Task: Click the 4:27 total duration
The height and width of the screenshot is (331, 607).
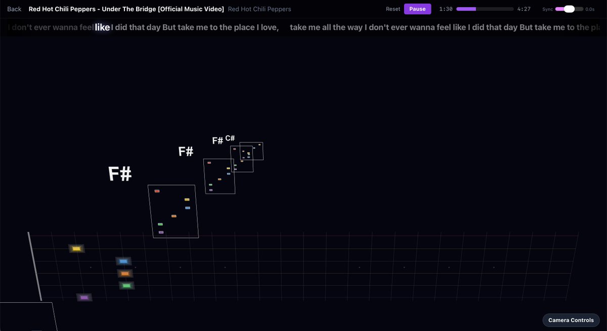Action: point(524,9)
